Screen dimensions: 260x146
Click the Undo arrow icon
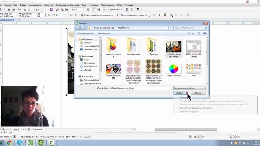[x=35, y=9]
